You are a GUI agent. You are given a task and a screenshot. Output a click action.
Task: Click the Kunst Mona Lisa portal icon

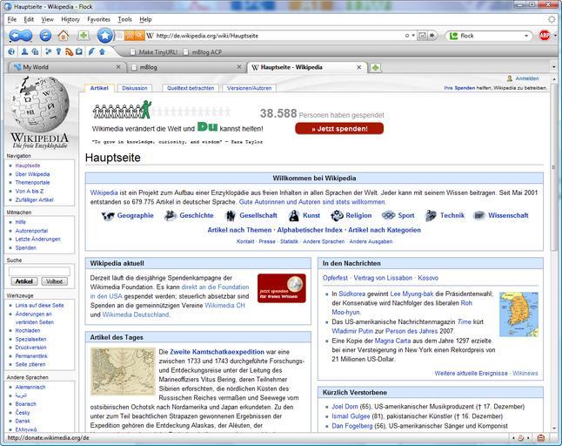coord(294,216)
